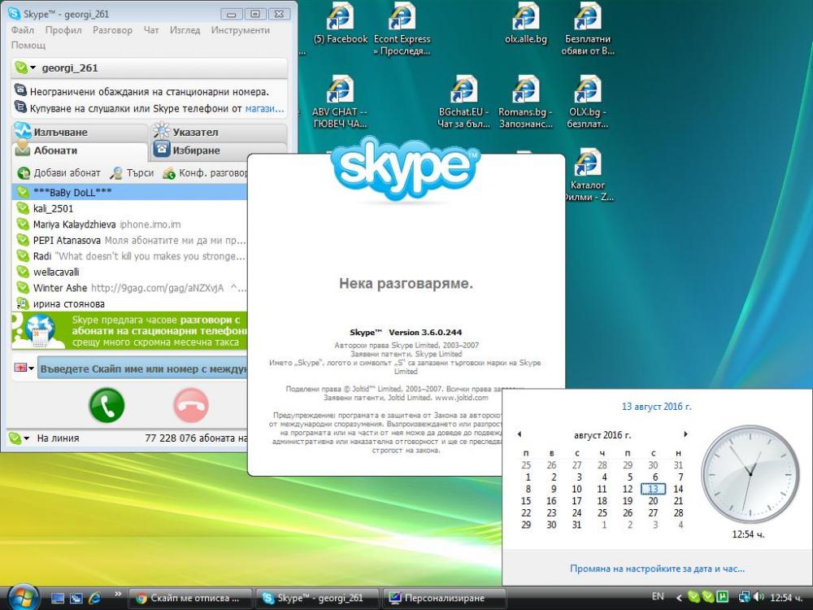
Task: Open the BGchat.EU desktop shortcut
Action: [x=463, y=102]
